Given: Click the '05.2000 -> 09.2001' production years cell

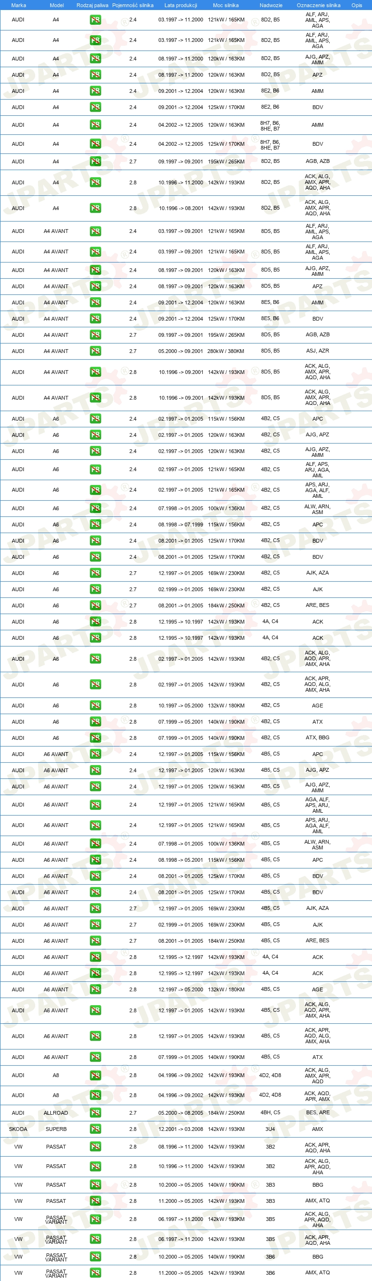Looking at the screenshot, I should tap(181, 351).
